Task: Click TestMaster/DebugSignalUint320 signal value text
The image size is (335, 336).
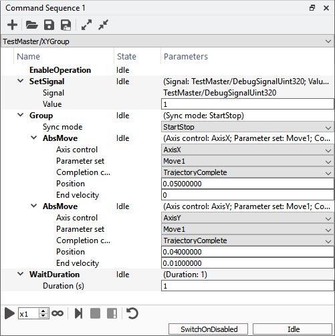Action: (220, 93)
